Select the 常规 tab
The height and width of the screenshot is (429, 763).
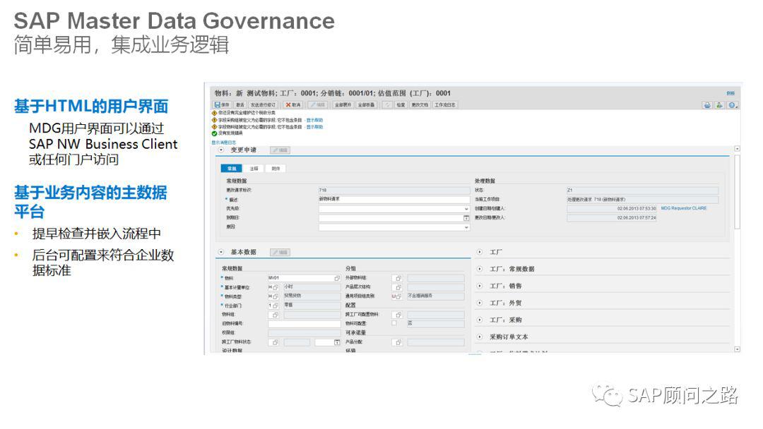[232, 169]
